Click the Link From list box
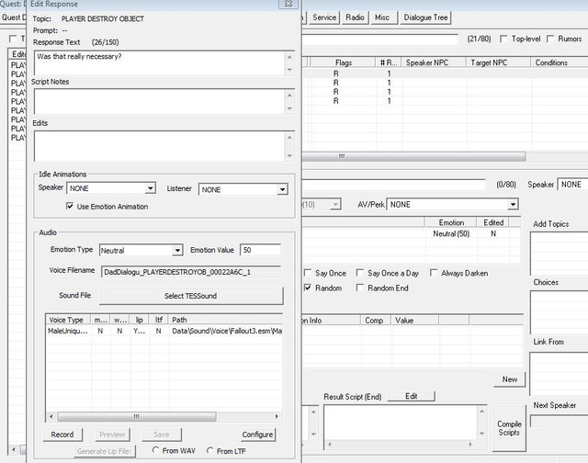 (x=560, y=374)
